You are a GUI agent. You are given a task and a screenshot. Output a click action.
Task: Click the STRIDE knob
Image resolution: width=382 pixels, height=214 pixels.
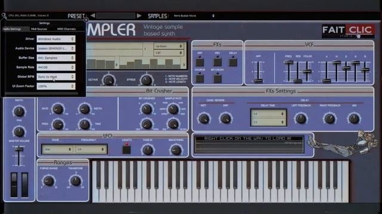coord(146,80)
